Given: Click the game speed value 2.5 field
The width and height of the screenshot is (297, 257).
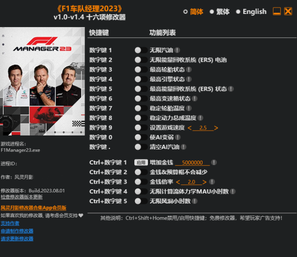Looking at the screenshot, I should coord(203,128).
